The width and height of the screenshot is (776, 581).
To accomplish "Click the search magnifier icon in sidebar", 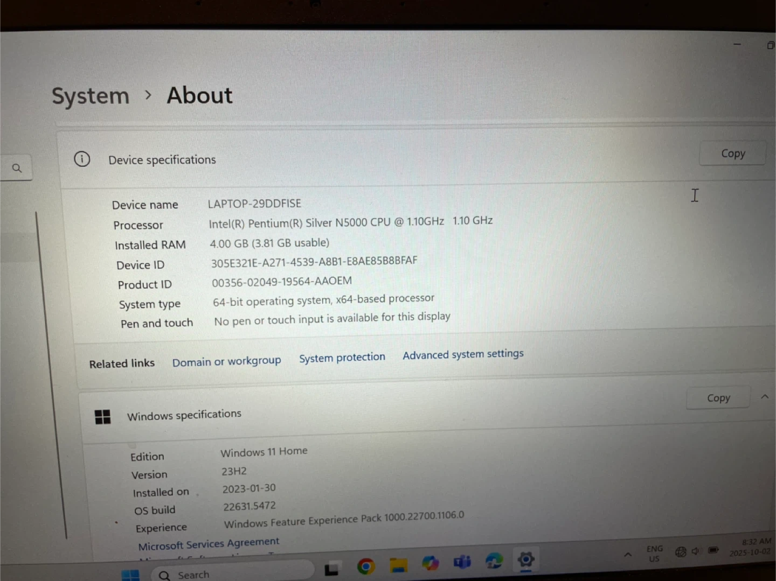I will pos(17,168).
